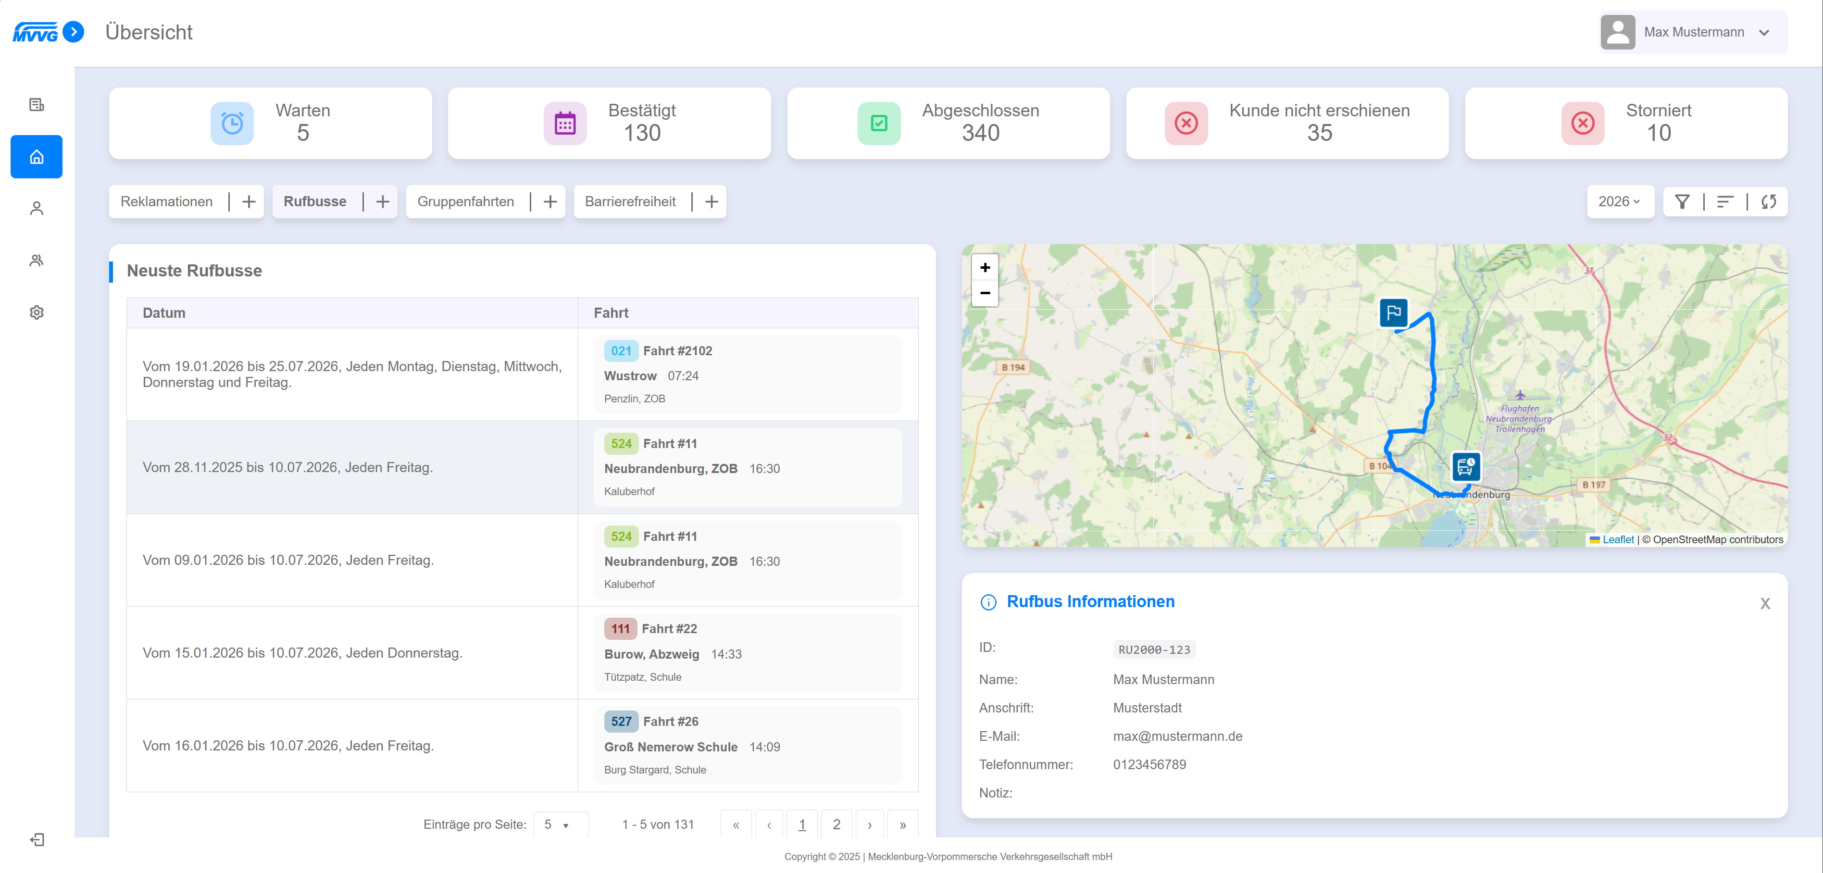1823x873 pixels.
Task: Click the sort lines icon
Action: [1724, 201]
